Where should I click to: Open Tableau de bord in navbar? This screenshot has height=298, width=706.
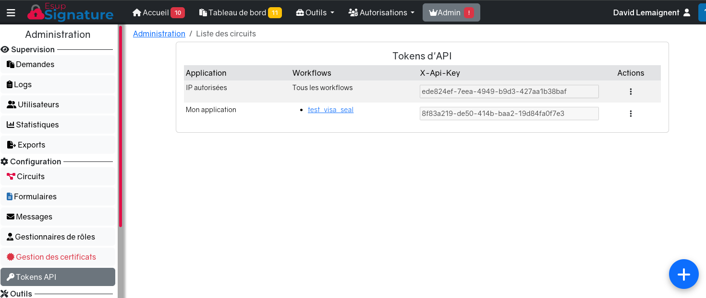240,13
